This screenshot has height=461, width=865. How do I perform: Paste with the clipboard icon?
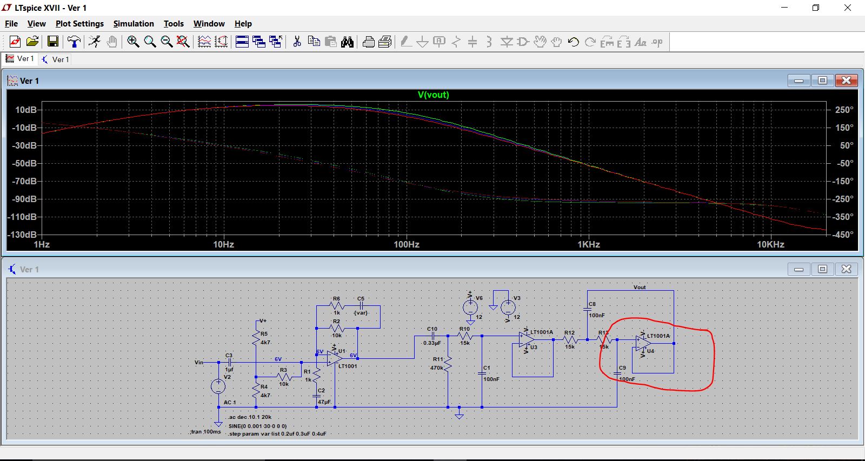click(330, 42)
